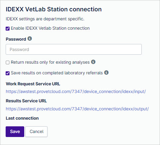Image resolution: width=160 pixels, height=145 pixels.
Task: Disable Save results on completed laboratory referrals checkbox
Action: 8,73
